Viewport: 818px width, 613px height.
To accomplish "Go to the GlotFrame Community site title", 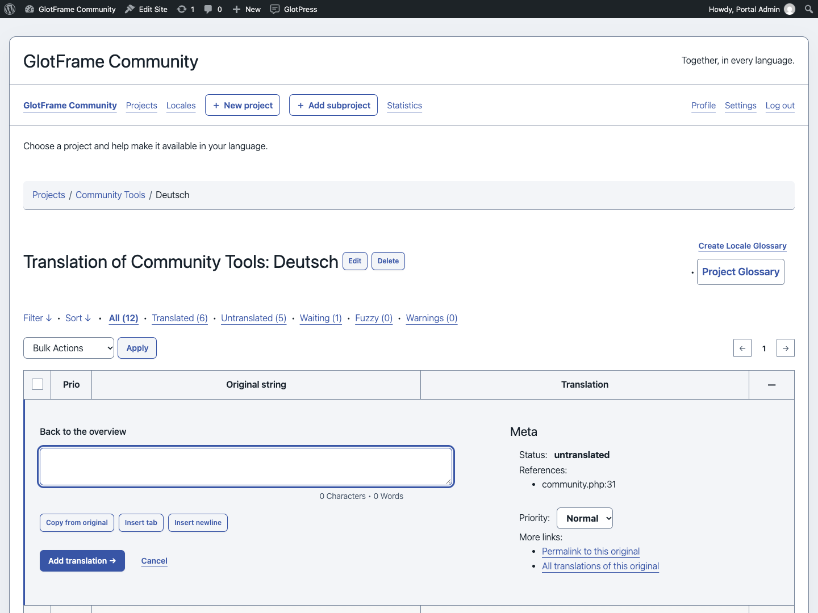I will click(x=111, y=61).
